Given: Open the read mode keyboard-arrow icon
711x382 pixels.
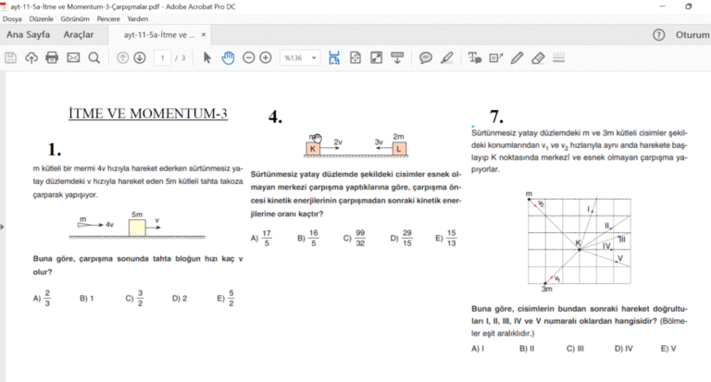Looking at the screenshot, I should [397, 58].
